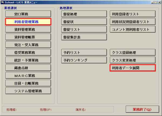Select 利用者管理業務 button
The height and width of the screenshot is (116, 162).
pos(28,22)
